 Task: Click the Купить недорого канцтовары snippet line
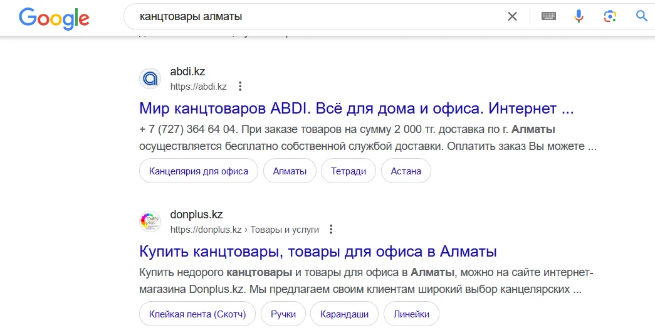click(x=366, y=272)
